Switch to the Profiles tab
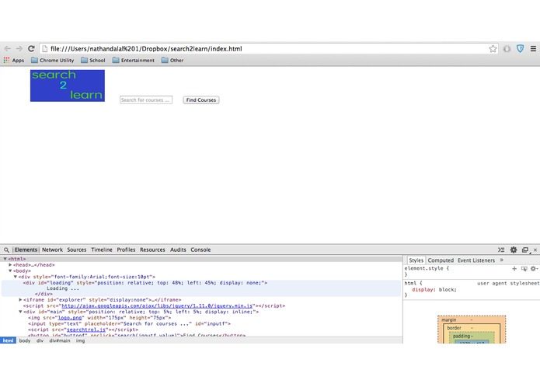Viewport: 540px width, 384px height. tap(126, 250)
